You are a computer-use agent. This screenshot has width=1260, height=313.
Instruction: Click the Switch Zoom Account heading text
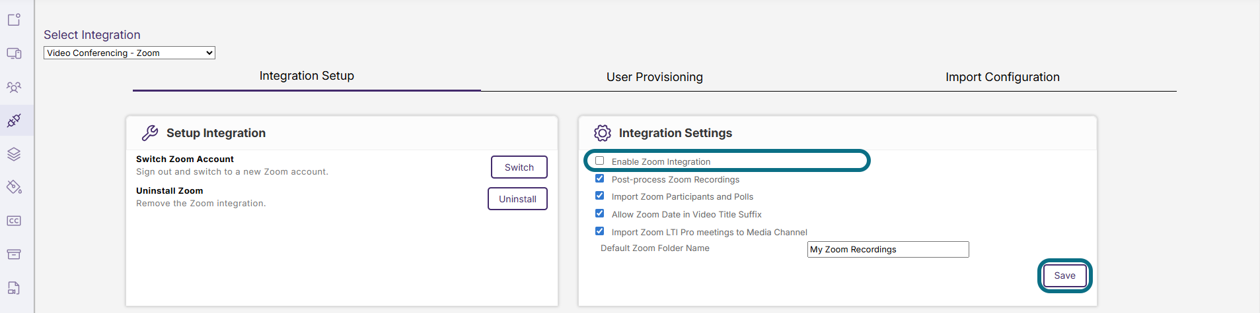(x=185, y=159)
